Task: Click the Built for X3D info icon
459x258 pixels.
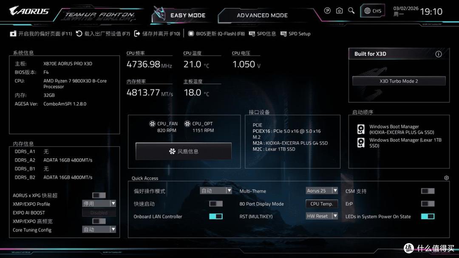Action: click(439, 54)
